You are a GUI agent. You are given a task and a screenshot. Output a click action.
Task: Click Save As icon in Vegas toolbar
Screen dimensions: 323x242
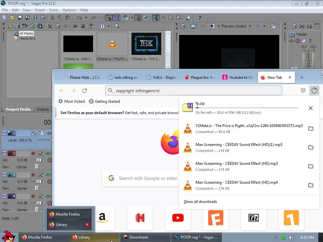(x=27, y=18)
